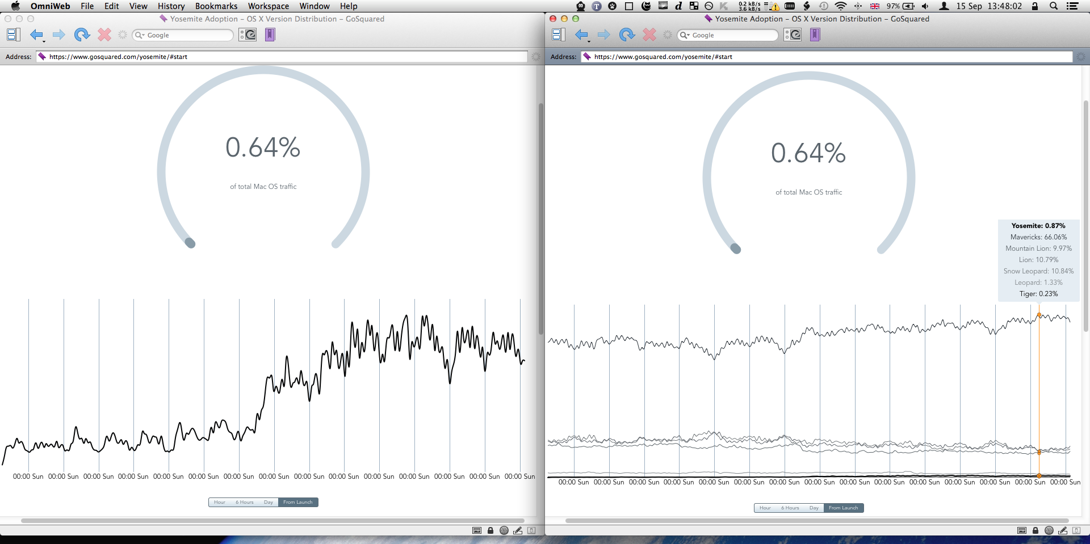Image resolution: width=1090 pixels, height=544 pixels.
Task: Click right window address URL field
Action: tap(827, 57)
